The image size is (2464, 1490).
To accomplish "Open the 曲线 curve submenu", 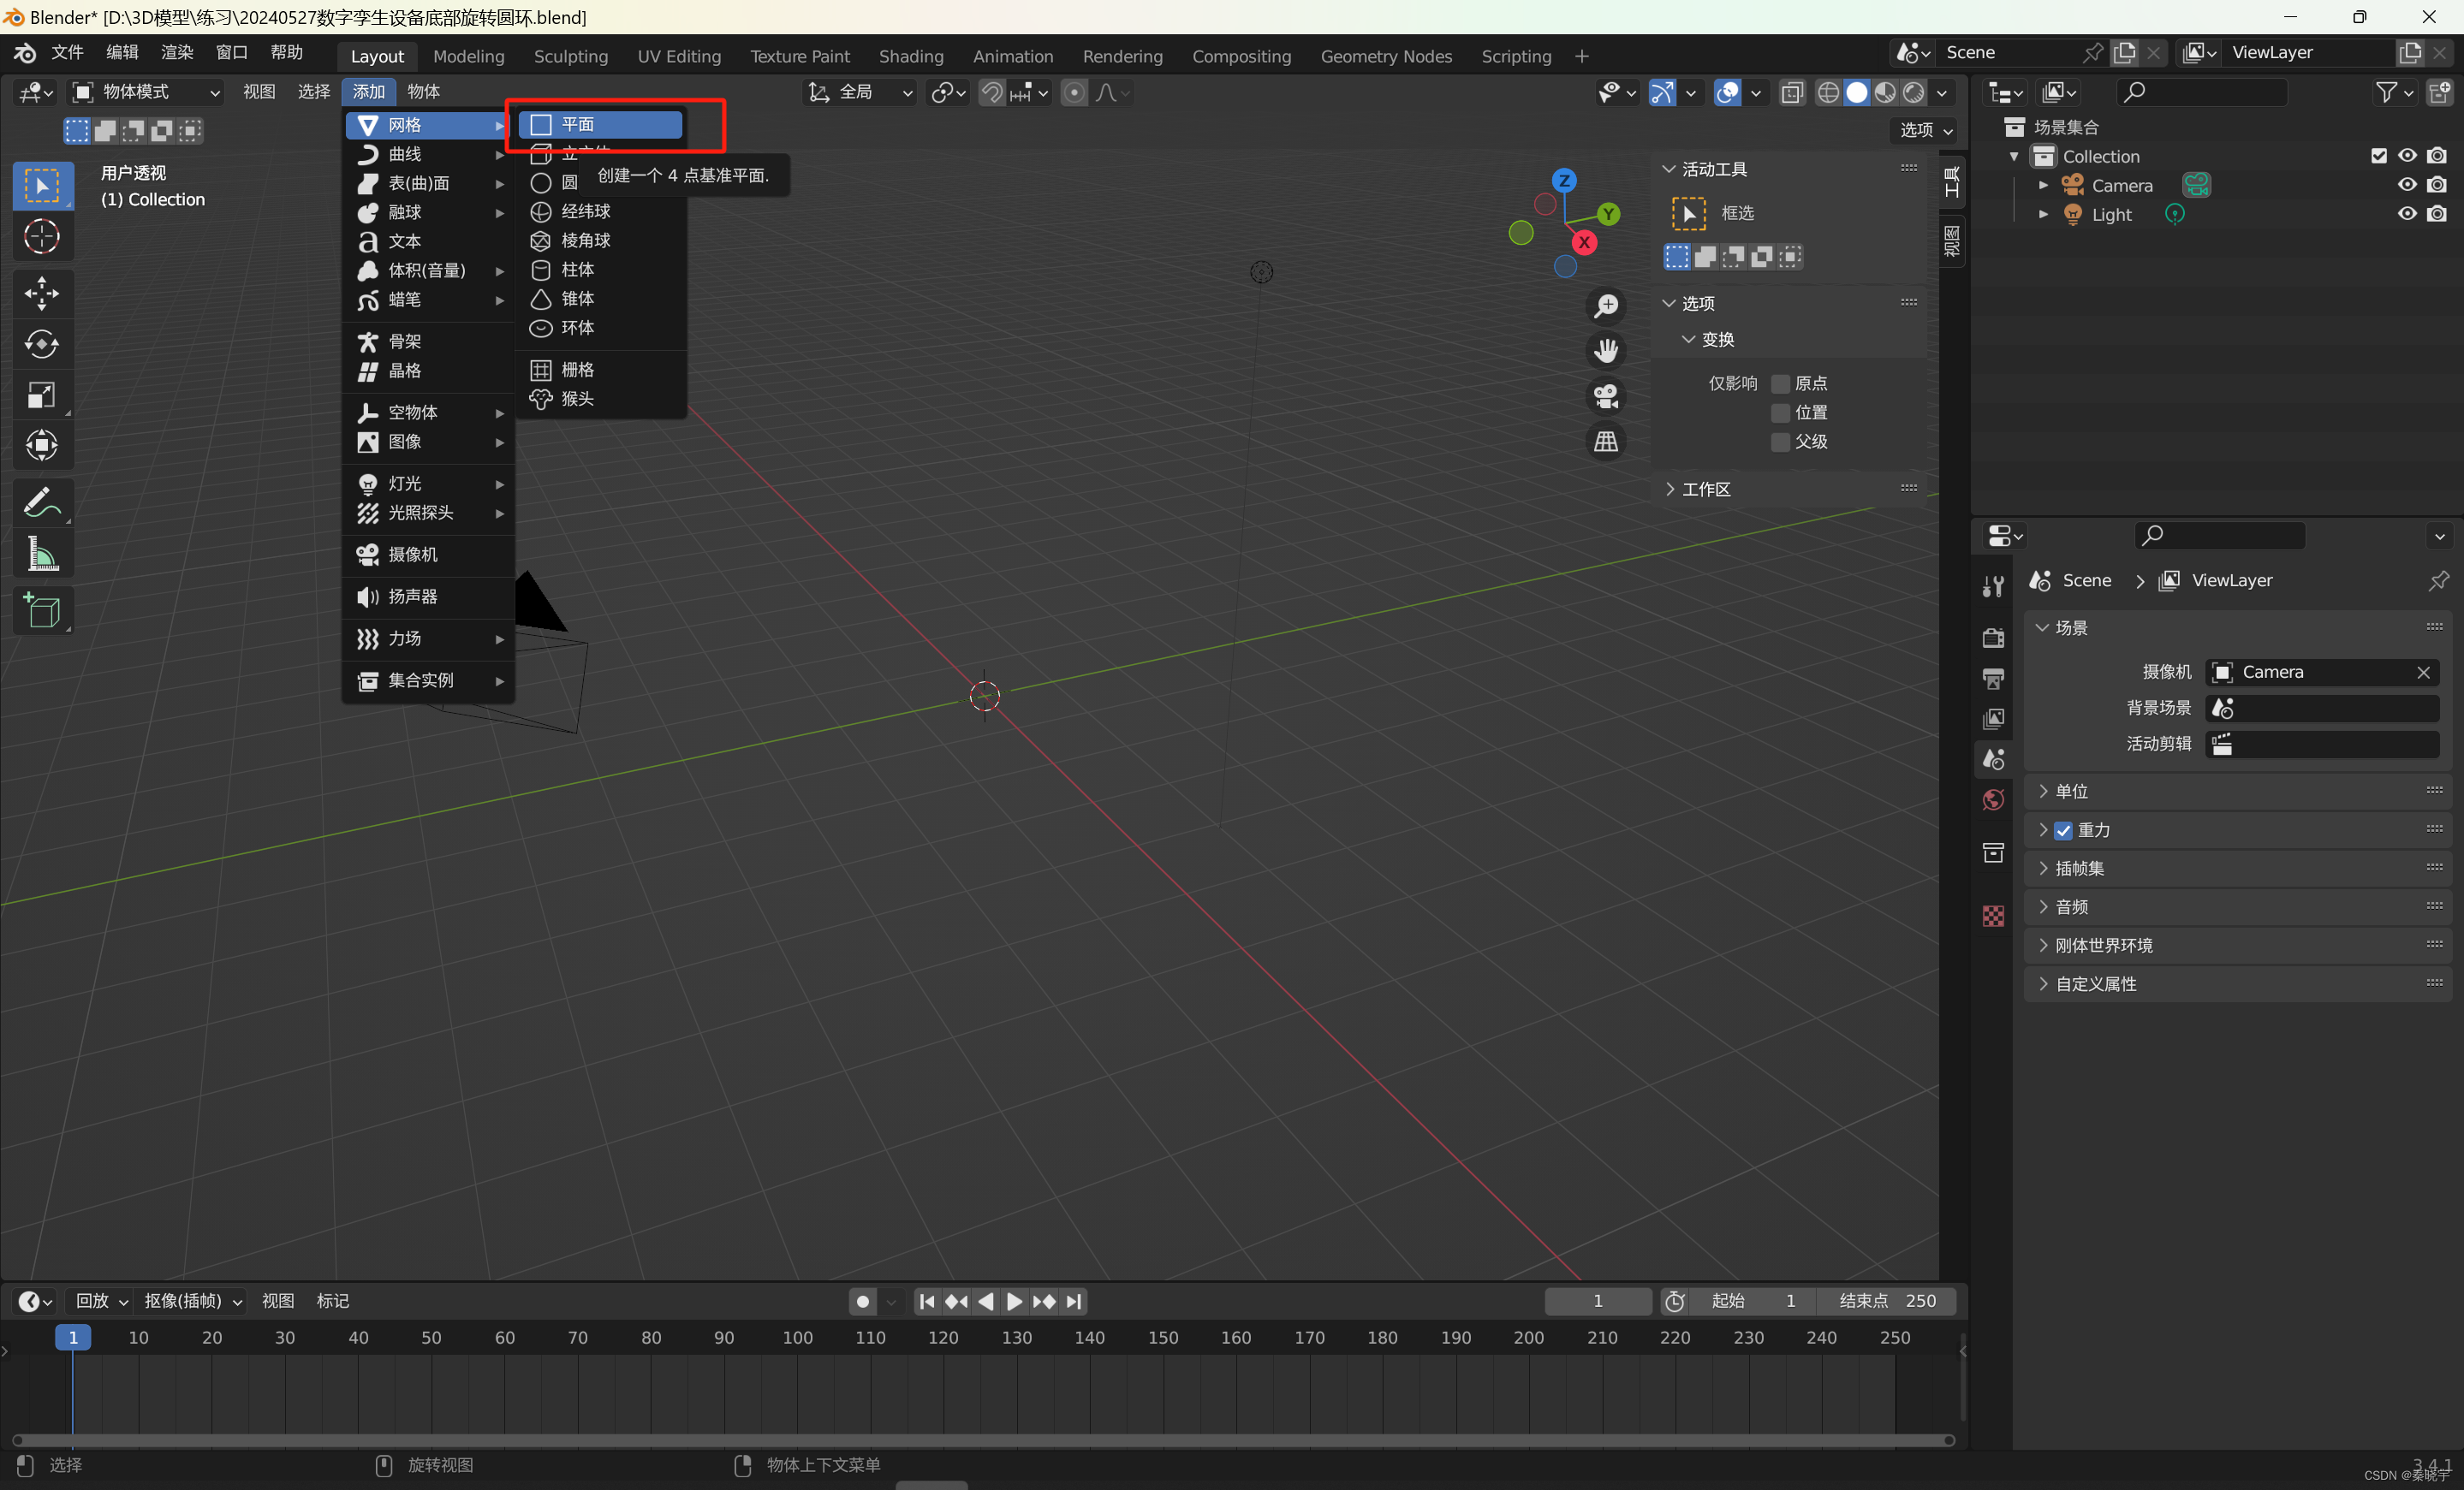I will (428, 154).
